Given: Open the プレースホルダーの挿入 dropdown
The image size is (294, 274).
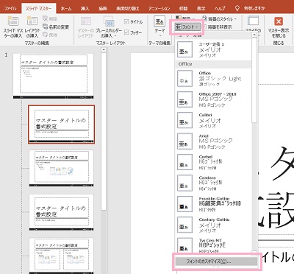Looking at the screenshot, I should coord(109,27).
